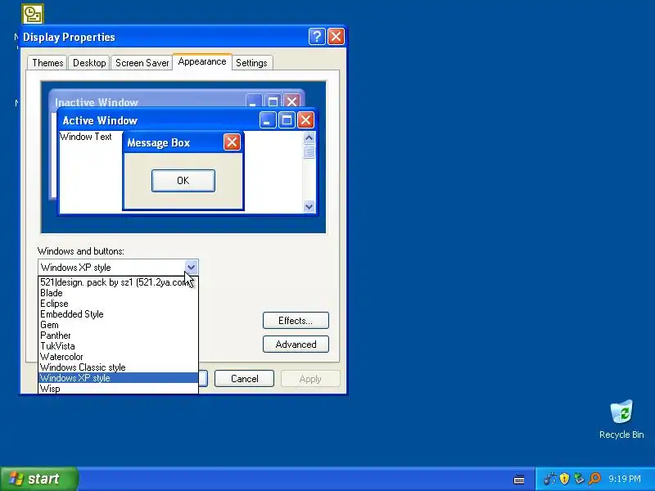Screen dimensions: 655x491
Task: Click the Inactive Window preview title
Action: pos(97,102)
